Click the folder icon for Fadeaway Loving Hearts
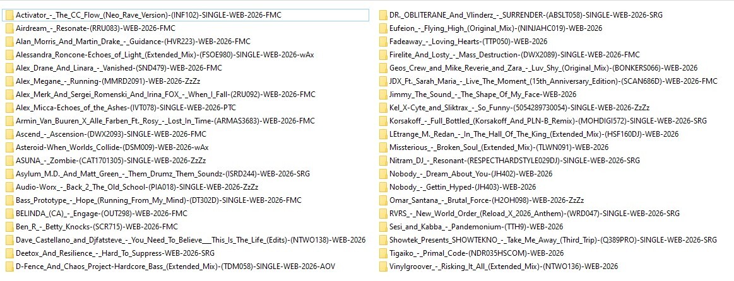This screenshot has width=734, height=281. point(383,41)
